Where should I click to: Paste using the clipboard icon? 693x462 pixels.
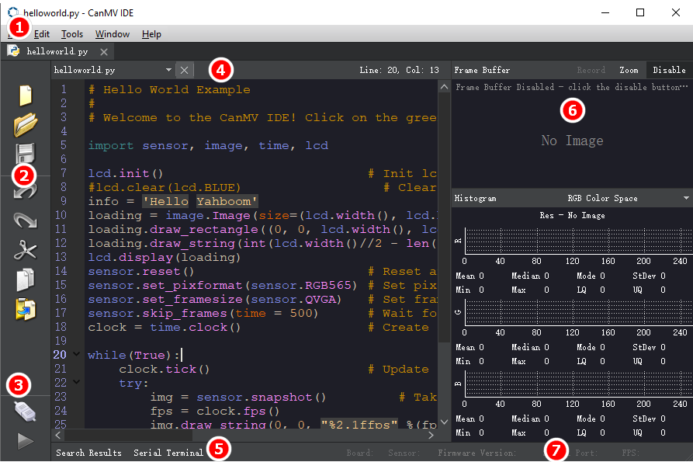[26, 308]
